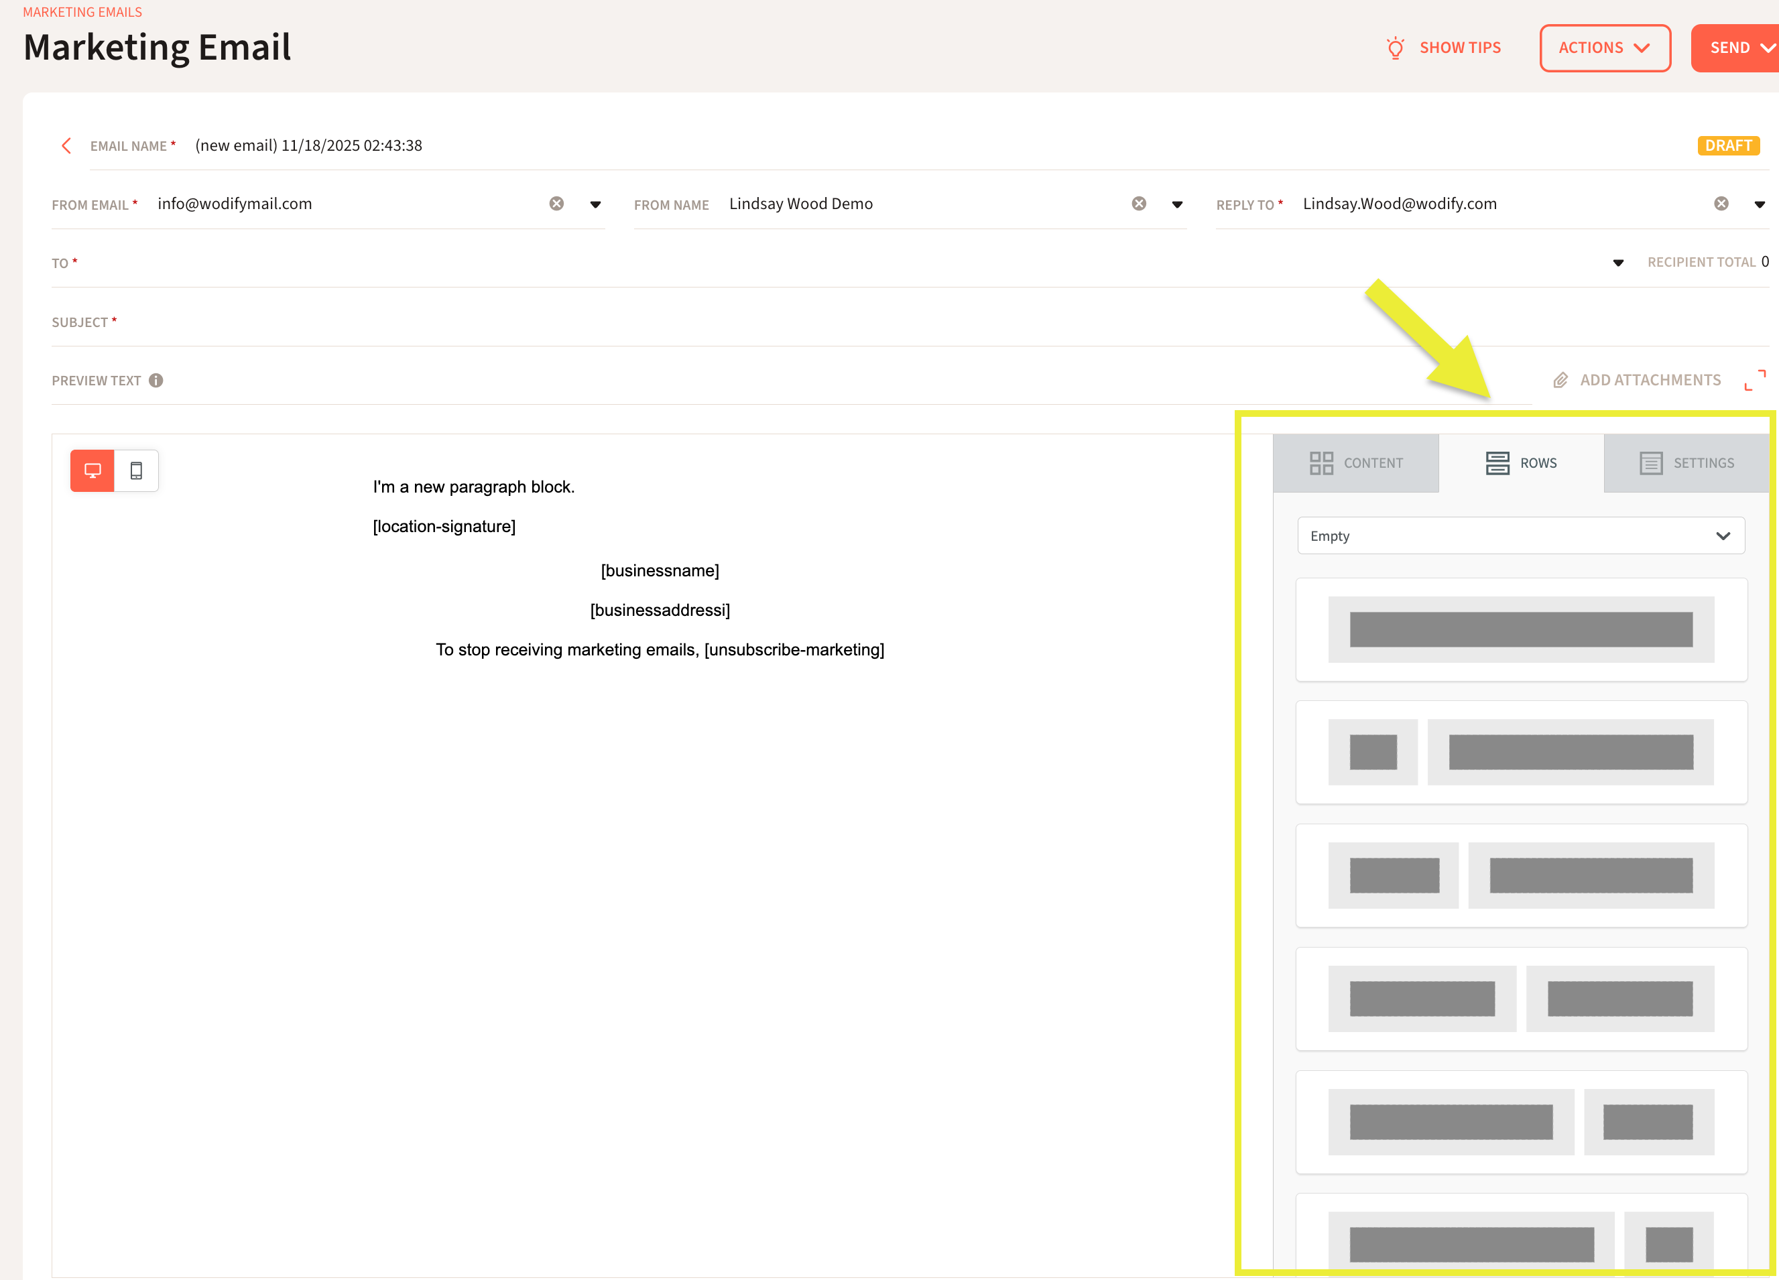This screenshot has height=1280, width=1779.
Task: Clear the From Email field value
Action: (x=556, y=204)
